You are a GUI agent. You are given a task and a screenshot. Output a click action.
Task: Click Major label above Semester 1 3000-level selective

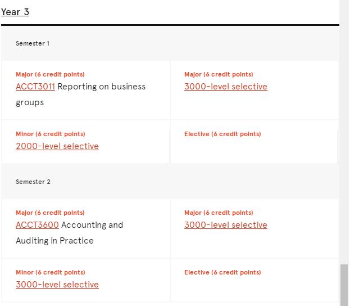[x=219, y=74]
